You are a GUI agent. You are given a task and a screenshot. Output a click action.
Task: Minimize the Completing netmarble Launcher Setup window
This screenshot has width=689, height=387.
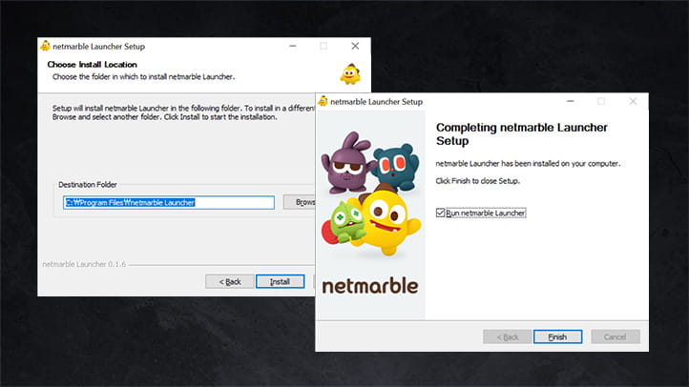(x=568, y=101)
